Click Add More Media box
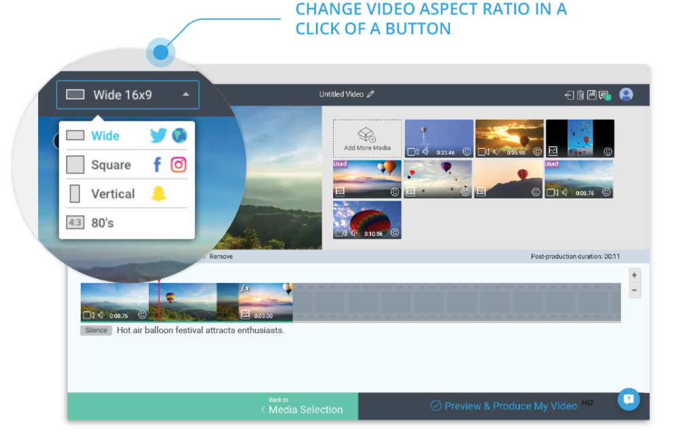This screenshot has width=696, height=433. [367, 139]
